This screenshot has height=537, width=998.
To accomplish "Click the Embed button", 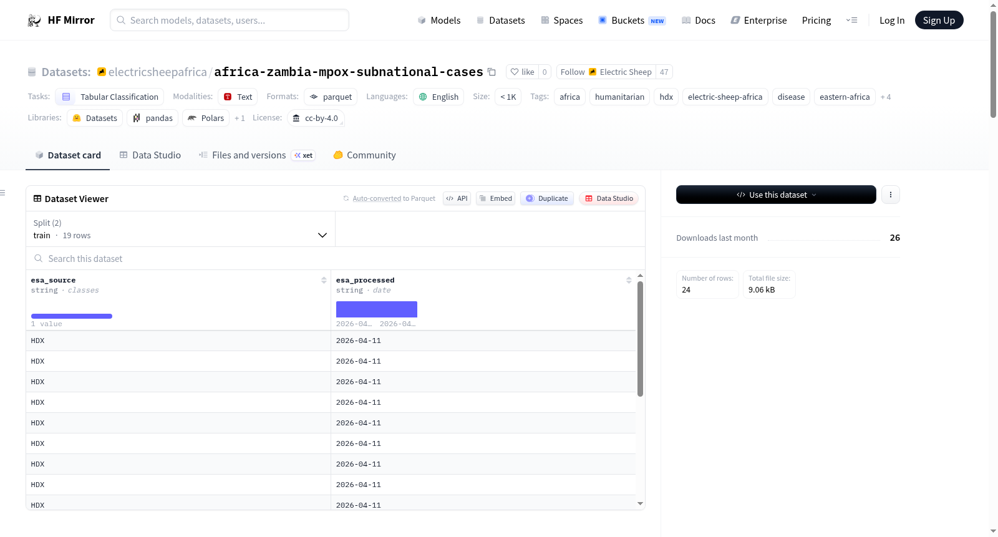I will coord(495,198).
